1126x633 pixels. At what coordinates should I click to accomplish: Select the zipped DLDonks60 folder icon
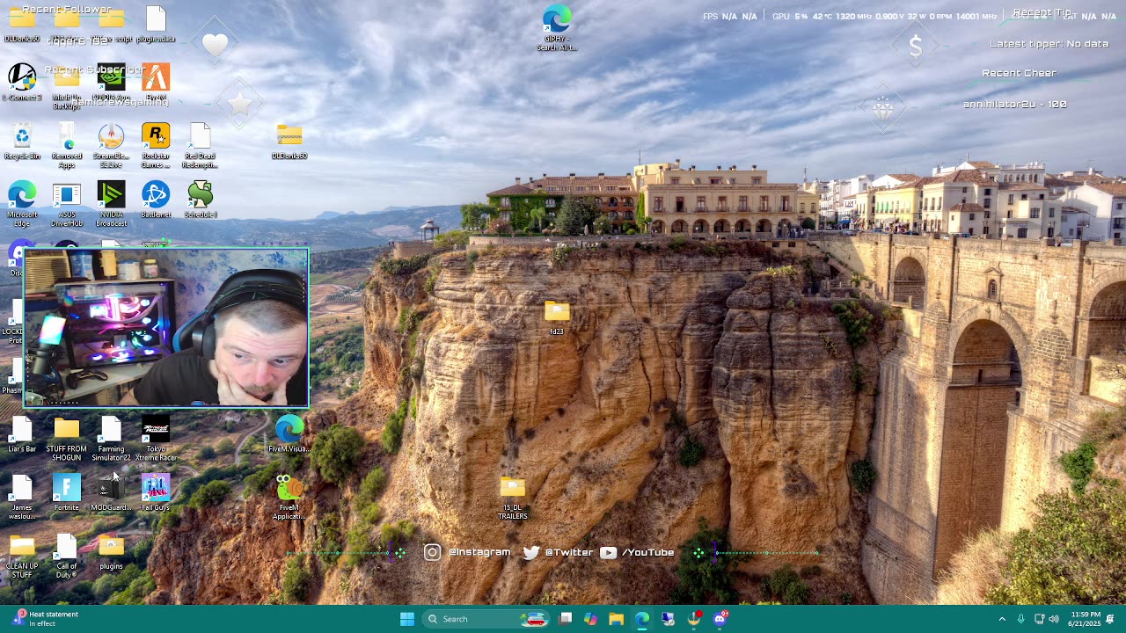[x=289, y=141]
